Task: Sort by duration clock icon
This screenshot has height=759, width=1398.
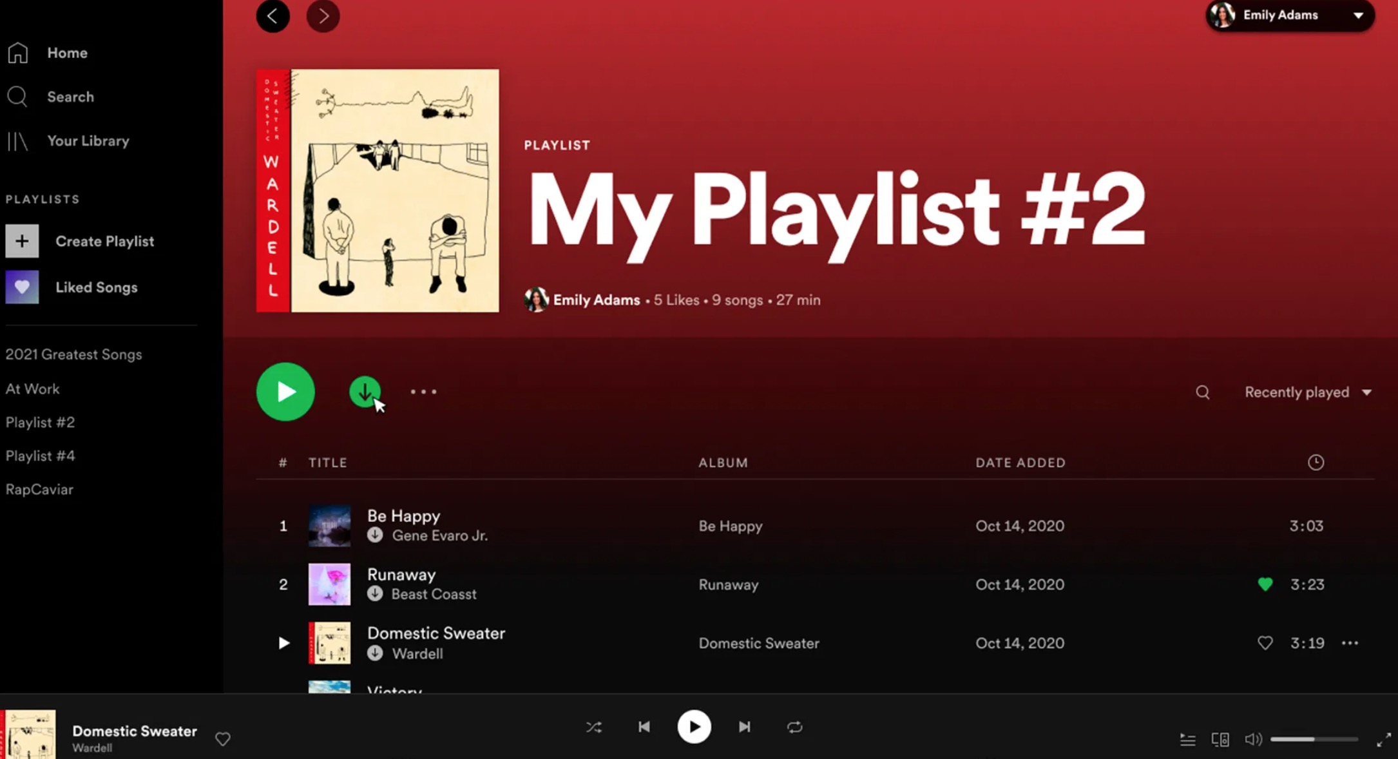Action: (1316, 463)
